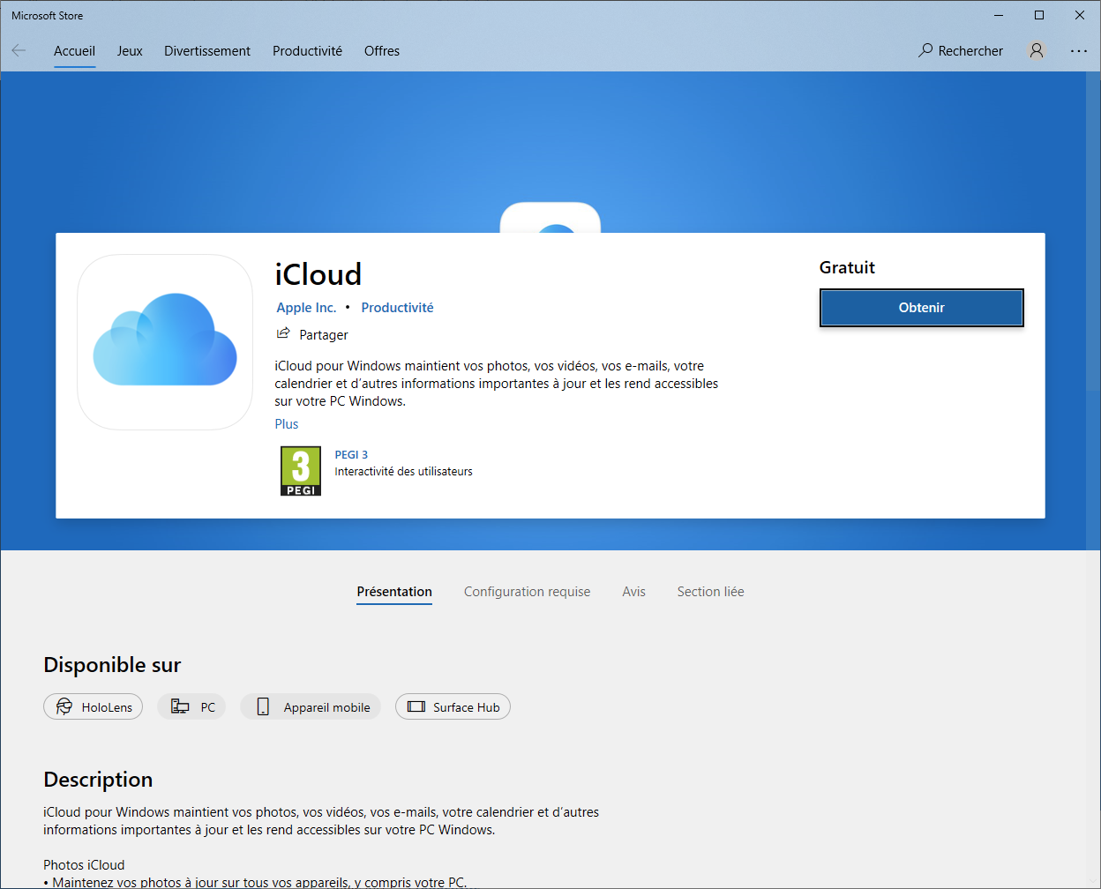Open the Accueil tab

[74, 50]
